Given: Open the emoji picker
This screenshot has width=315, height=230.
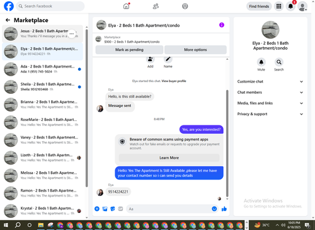Looking at the screenshot, I should [x=214, y=209].
